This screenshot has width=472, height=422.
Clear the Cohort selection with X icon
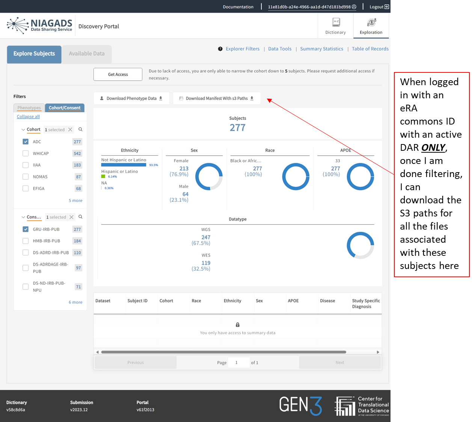pos(70,130)
